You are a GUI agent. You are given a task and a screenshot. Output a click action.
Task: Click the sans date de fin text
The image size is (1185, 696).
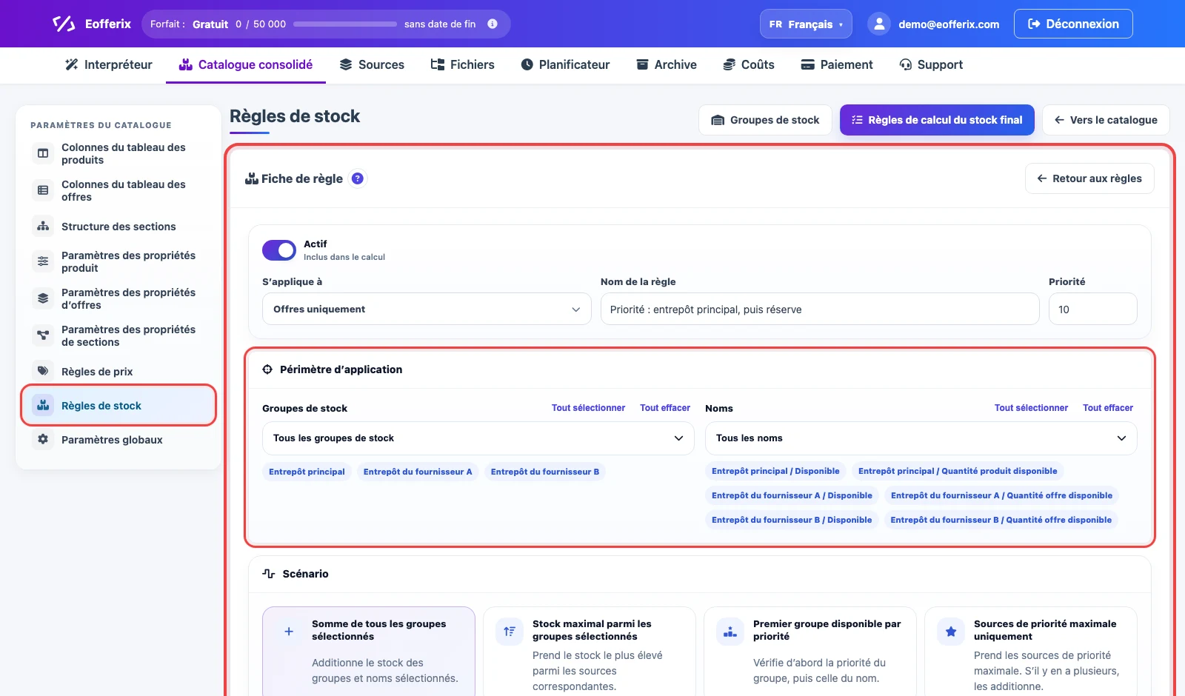440,24
